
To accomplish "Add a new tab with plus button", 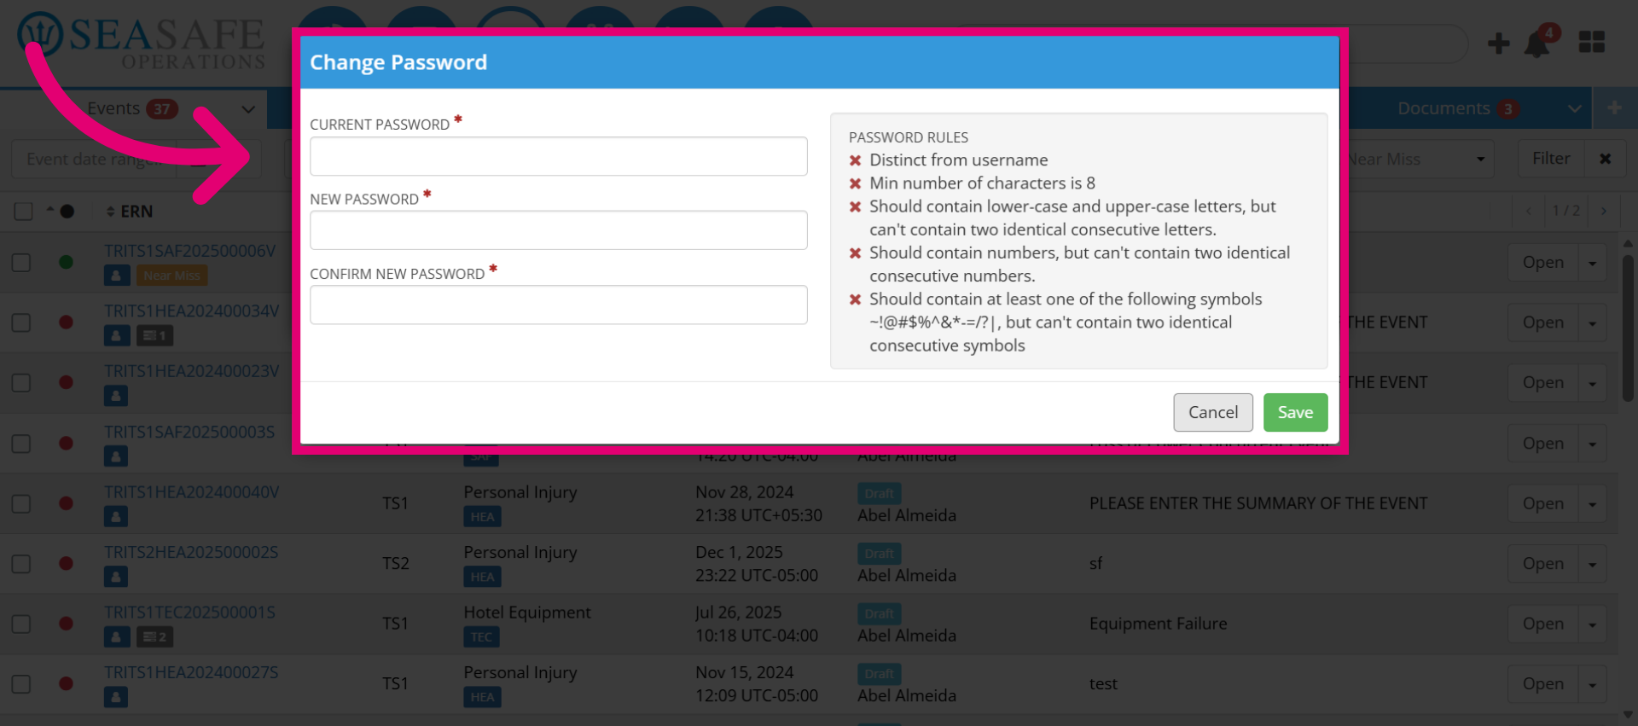I will tap(1614, 108).
